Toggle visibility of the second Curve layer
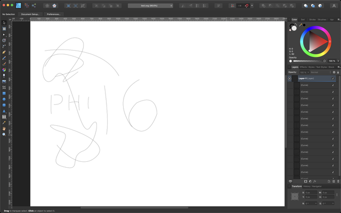This screenshot has width=341, height=213. [x=334, y=92]
